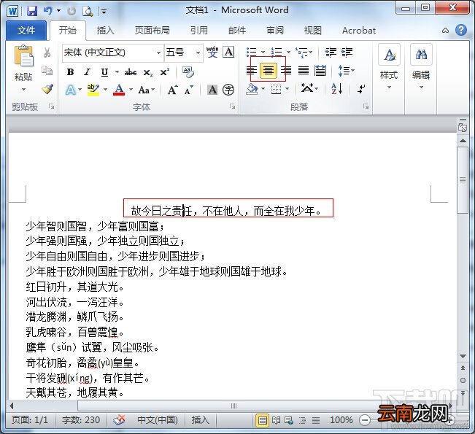Click the Copy icon
The image size is (475, 434).
click(47, 71)
